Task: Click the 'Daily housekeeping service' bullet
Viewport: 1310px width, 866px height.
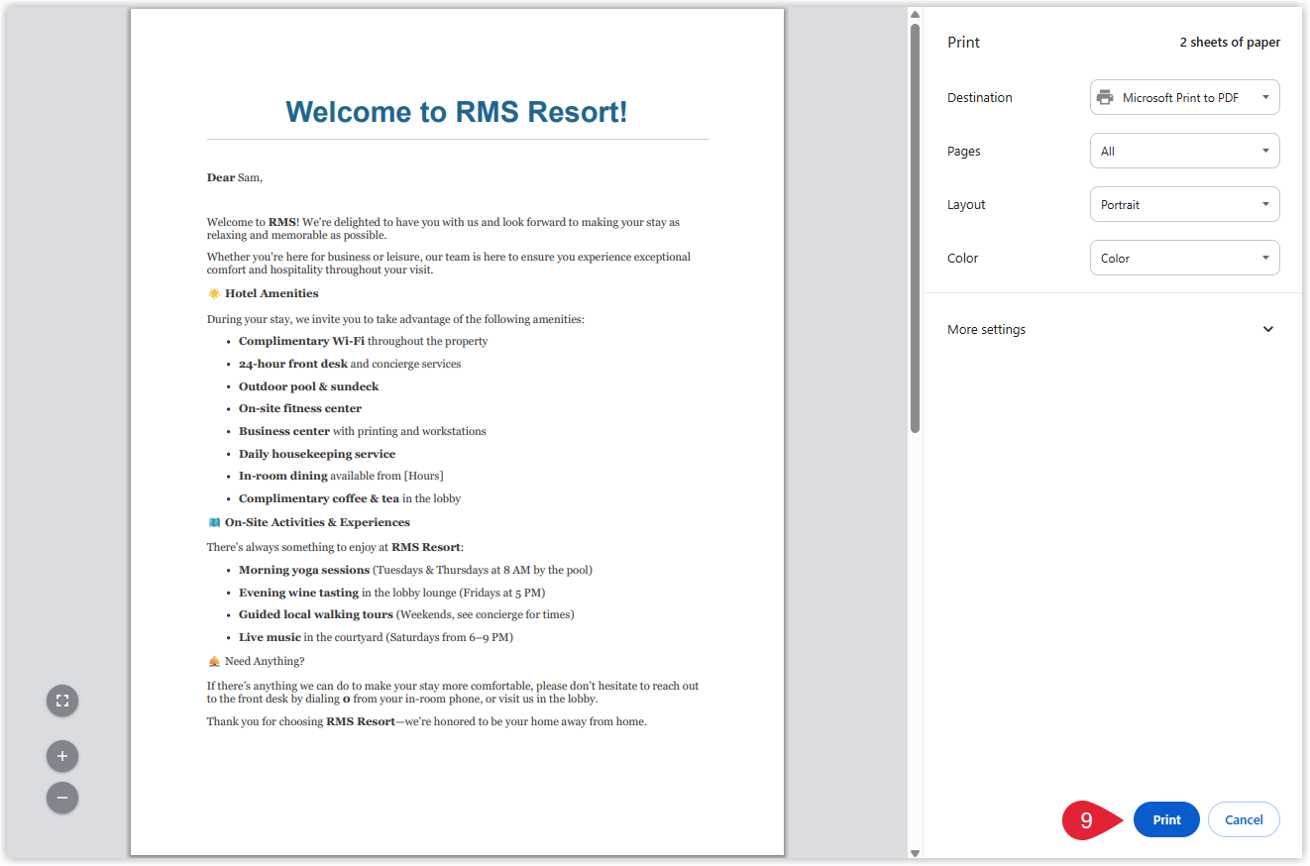Action: click(317, 454)
